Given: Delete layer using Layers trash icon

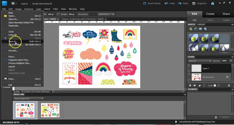Looking at the screenshot, I should coord(229,85).
